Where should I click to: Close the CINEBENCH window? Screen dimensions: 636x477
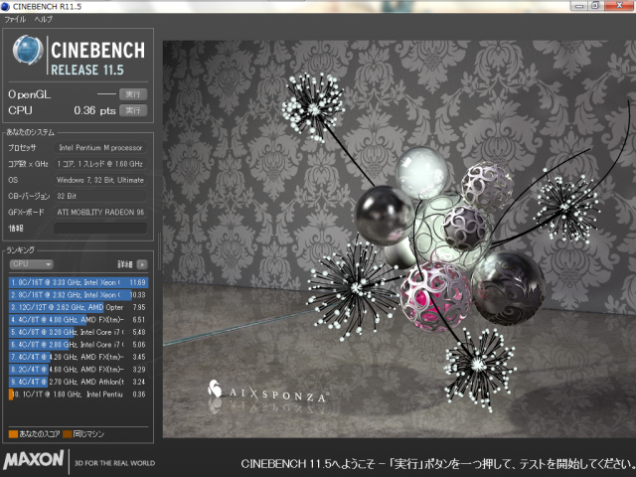[x=619, y=6]
